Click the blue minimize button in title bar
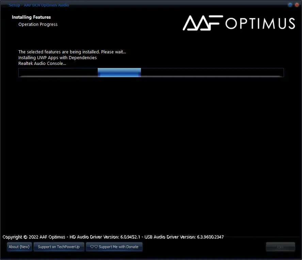The image size is (302, 260). 290,5
